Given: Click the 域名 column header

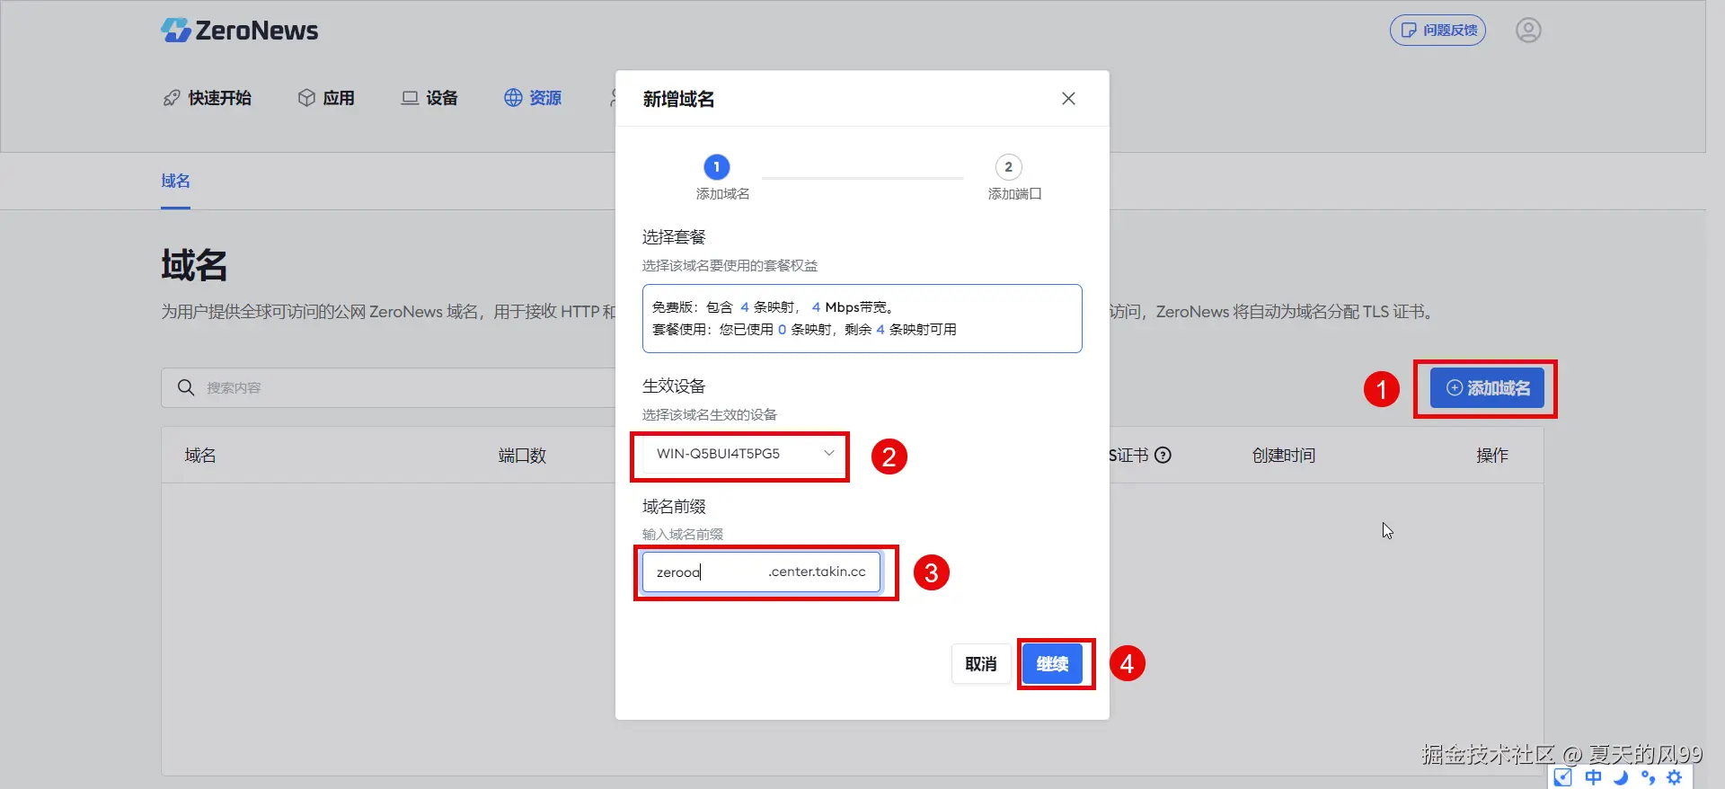Looking at the screenshot, I should (x=200, y=456).
